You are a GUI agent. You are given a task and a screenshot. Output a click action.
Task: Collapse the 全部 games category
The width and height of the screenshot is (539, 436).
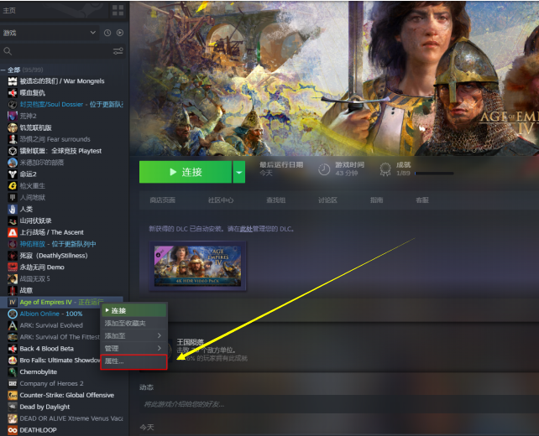click(x=3, y=70)
